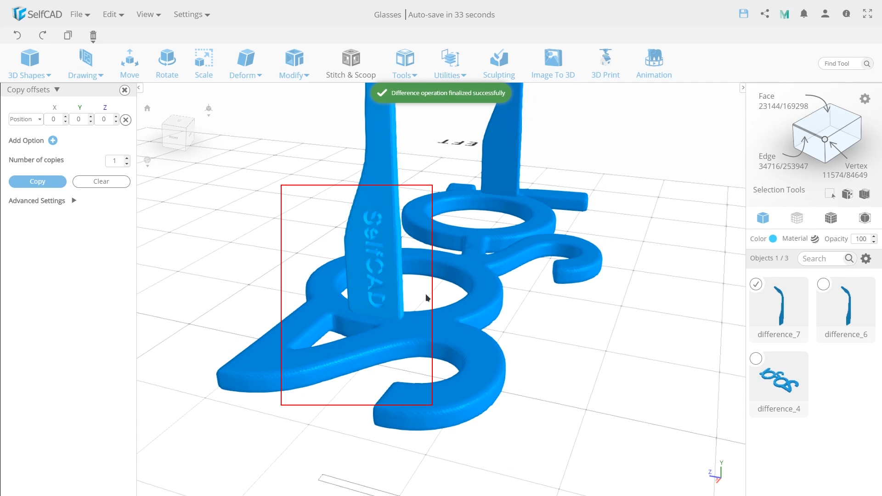The image size is (882, 496).
Task: Open the Position type dropdown
Action: coord(26,119)
